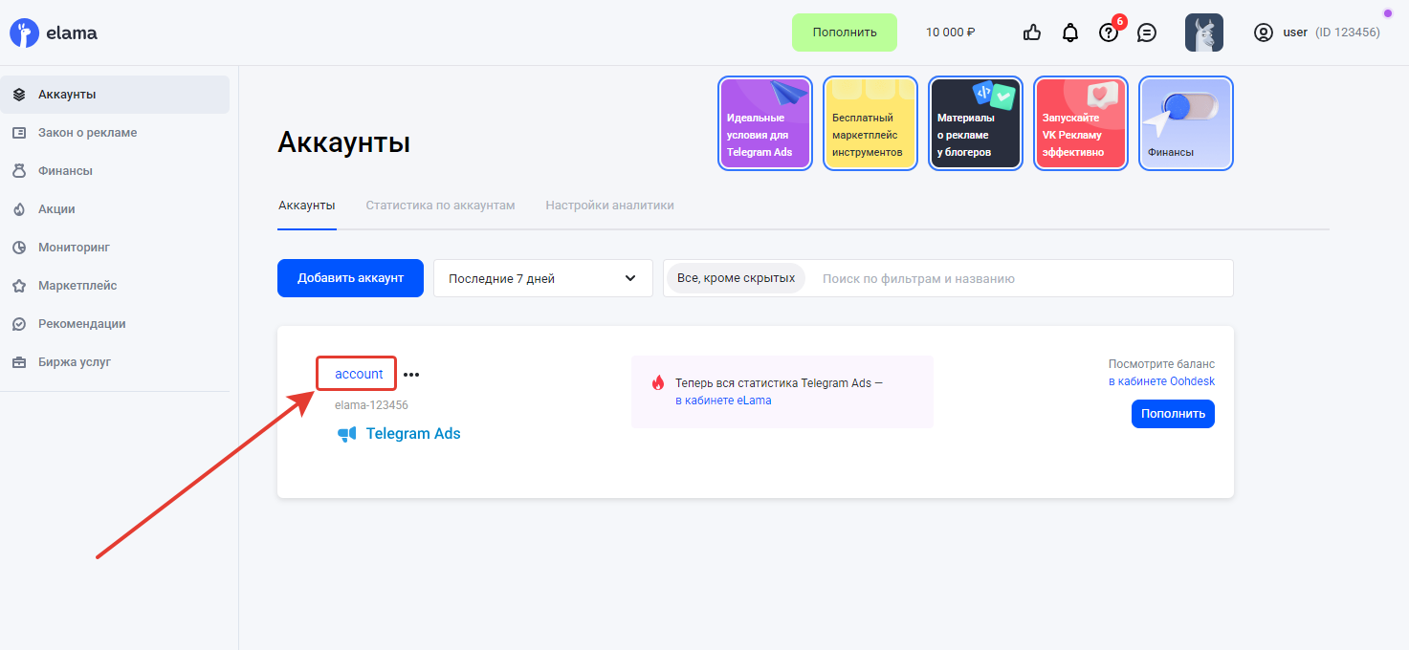Open the chat messages icon
The height and width of the screenshot is (650, 1409).
pyautogui.click(x=1147, y=32)
